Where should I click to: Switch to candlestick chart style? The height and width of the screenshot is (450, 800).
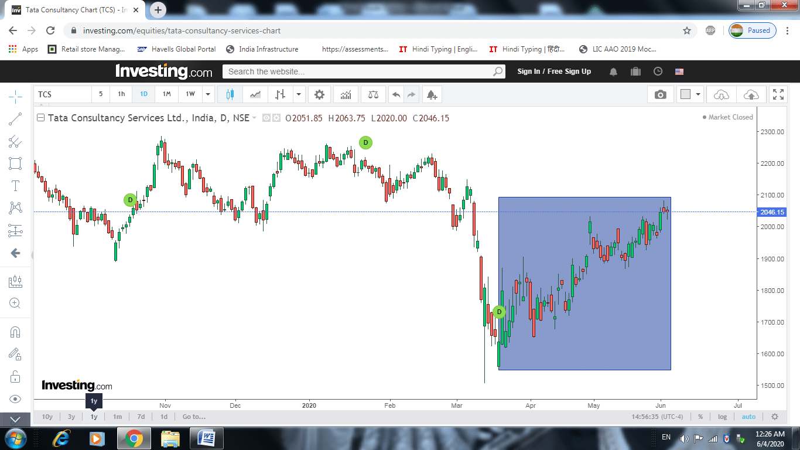point(229,94)
